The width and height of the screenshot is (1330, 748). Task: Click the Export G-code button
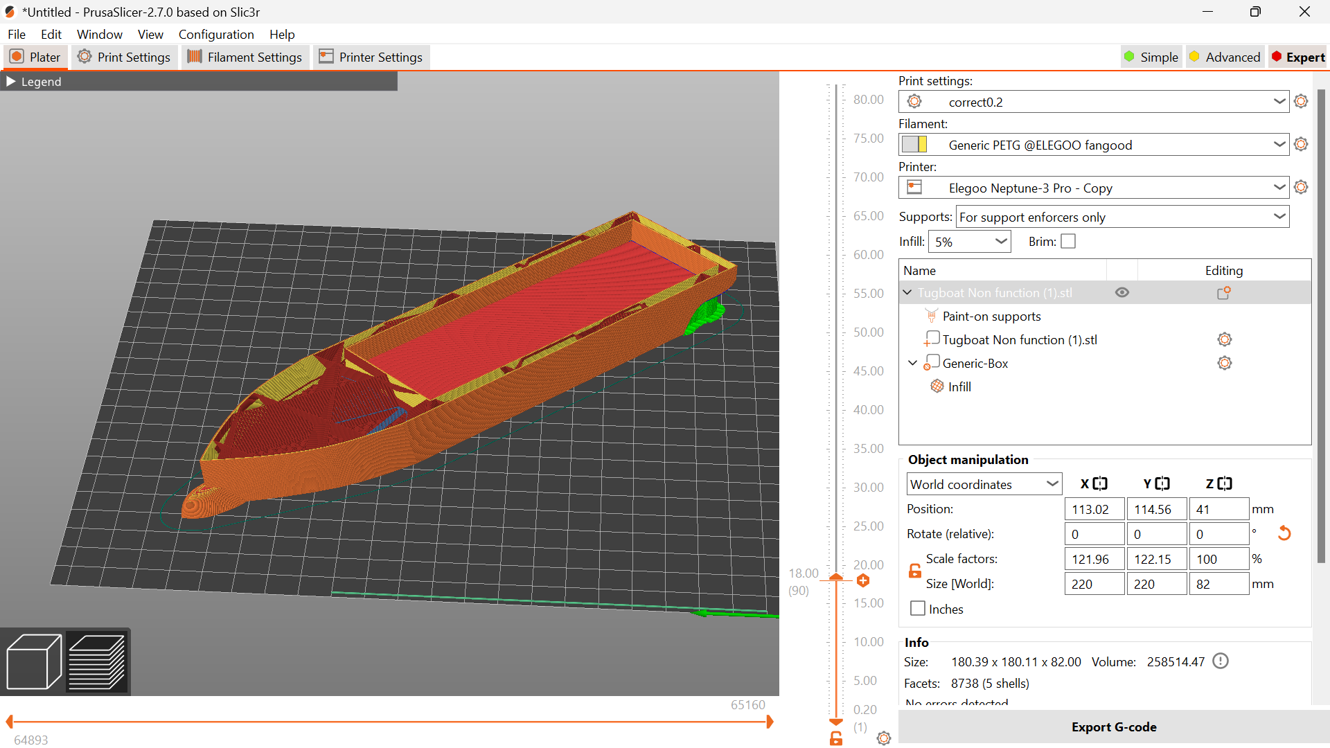(x=1113, y=727)
